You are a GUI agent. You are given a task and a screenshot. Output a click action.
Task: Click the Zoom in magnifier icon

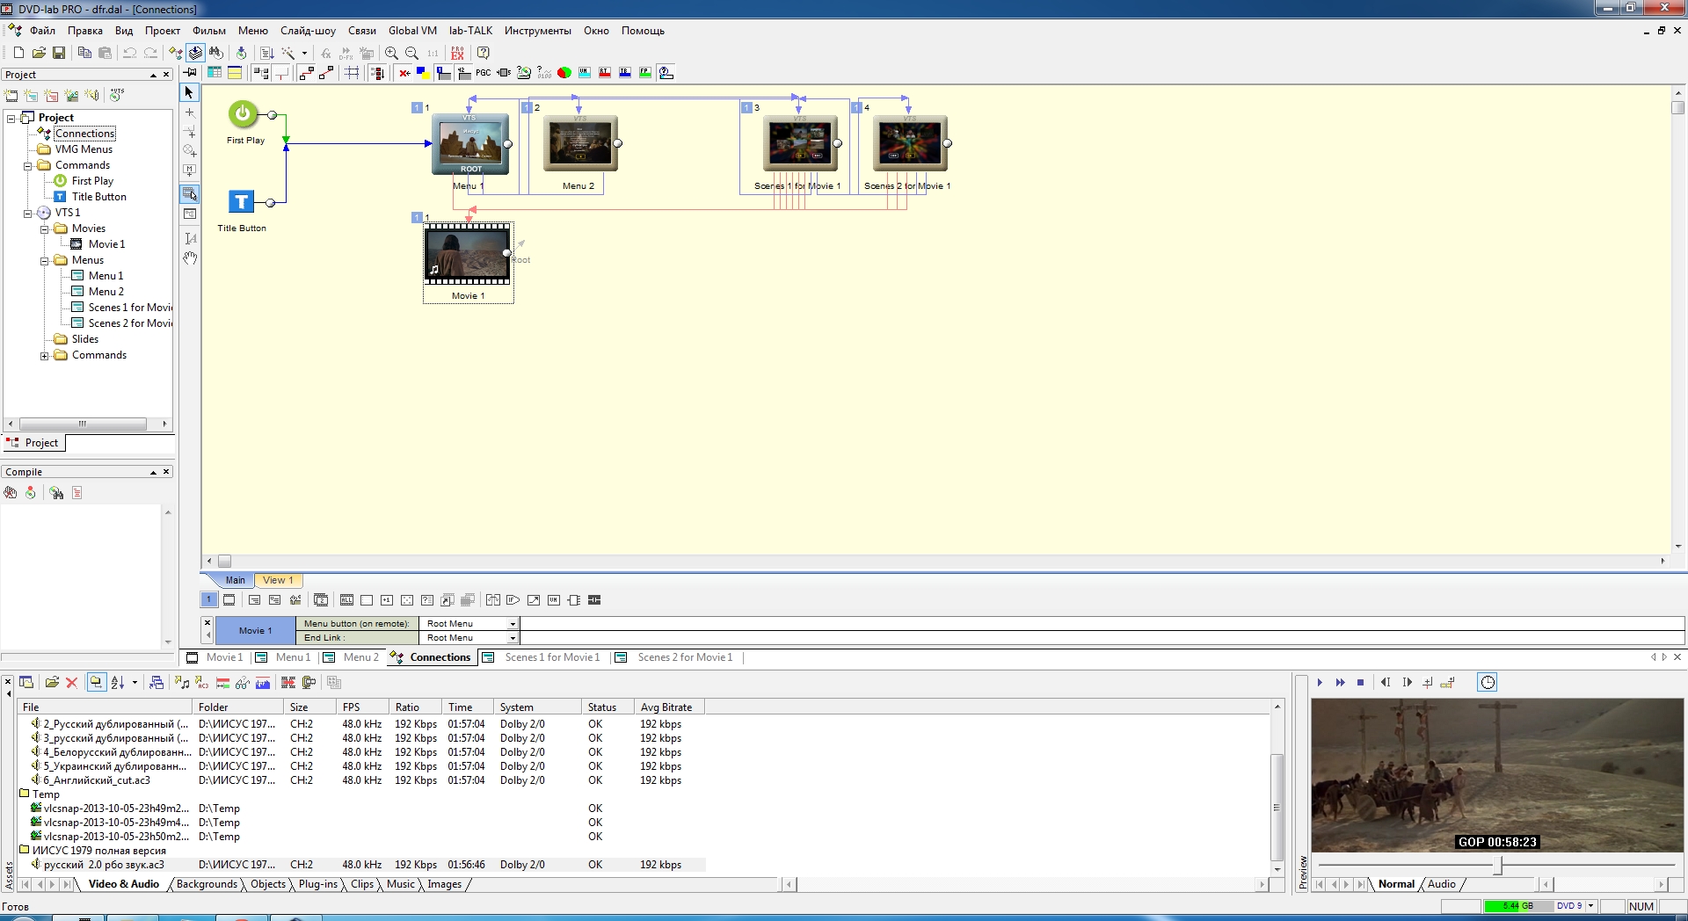392,53
